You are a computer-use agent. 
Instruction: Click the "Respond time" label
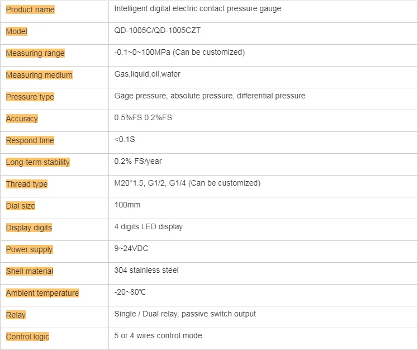(30, 140)
